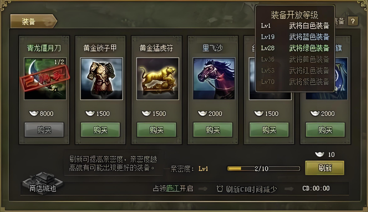
Task: Click the 亲密度 progress bar showing 2/10
Action: click(x=264, y=169)
